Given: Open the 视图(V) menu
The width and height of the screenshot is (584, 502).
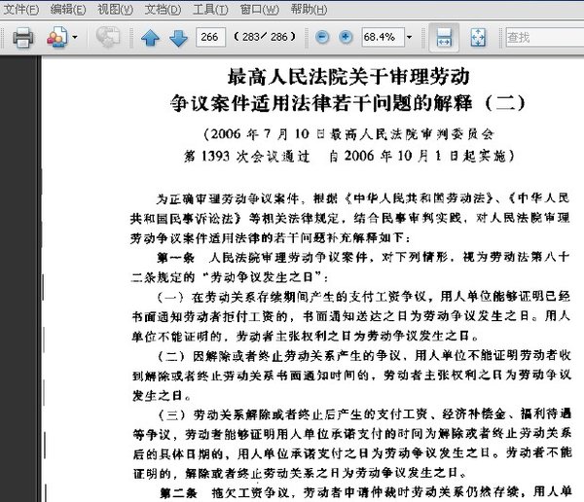Looking at the screenshot, I should point(115,10).
